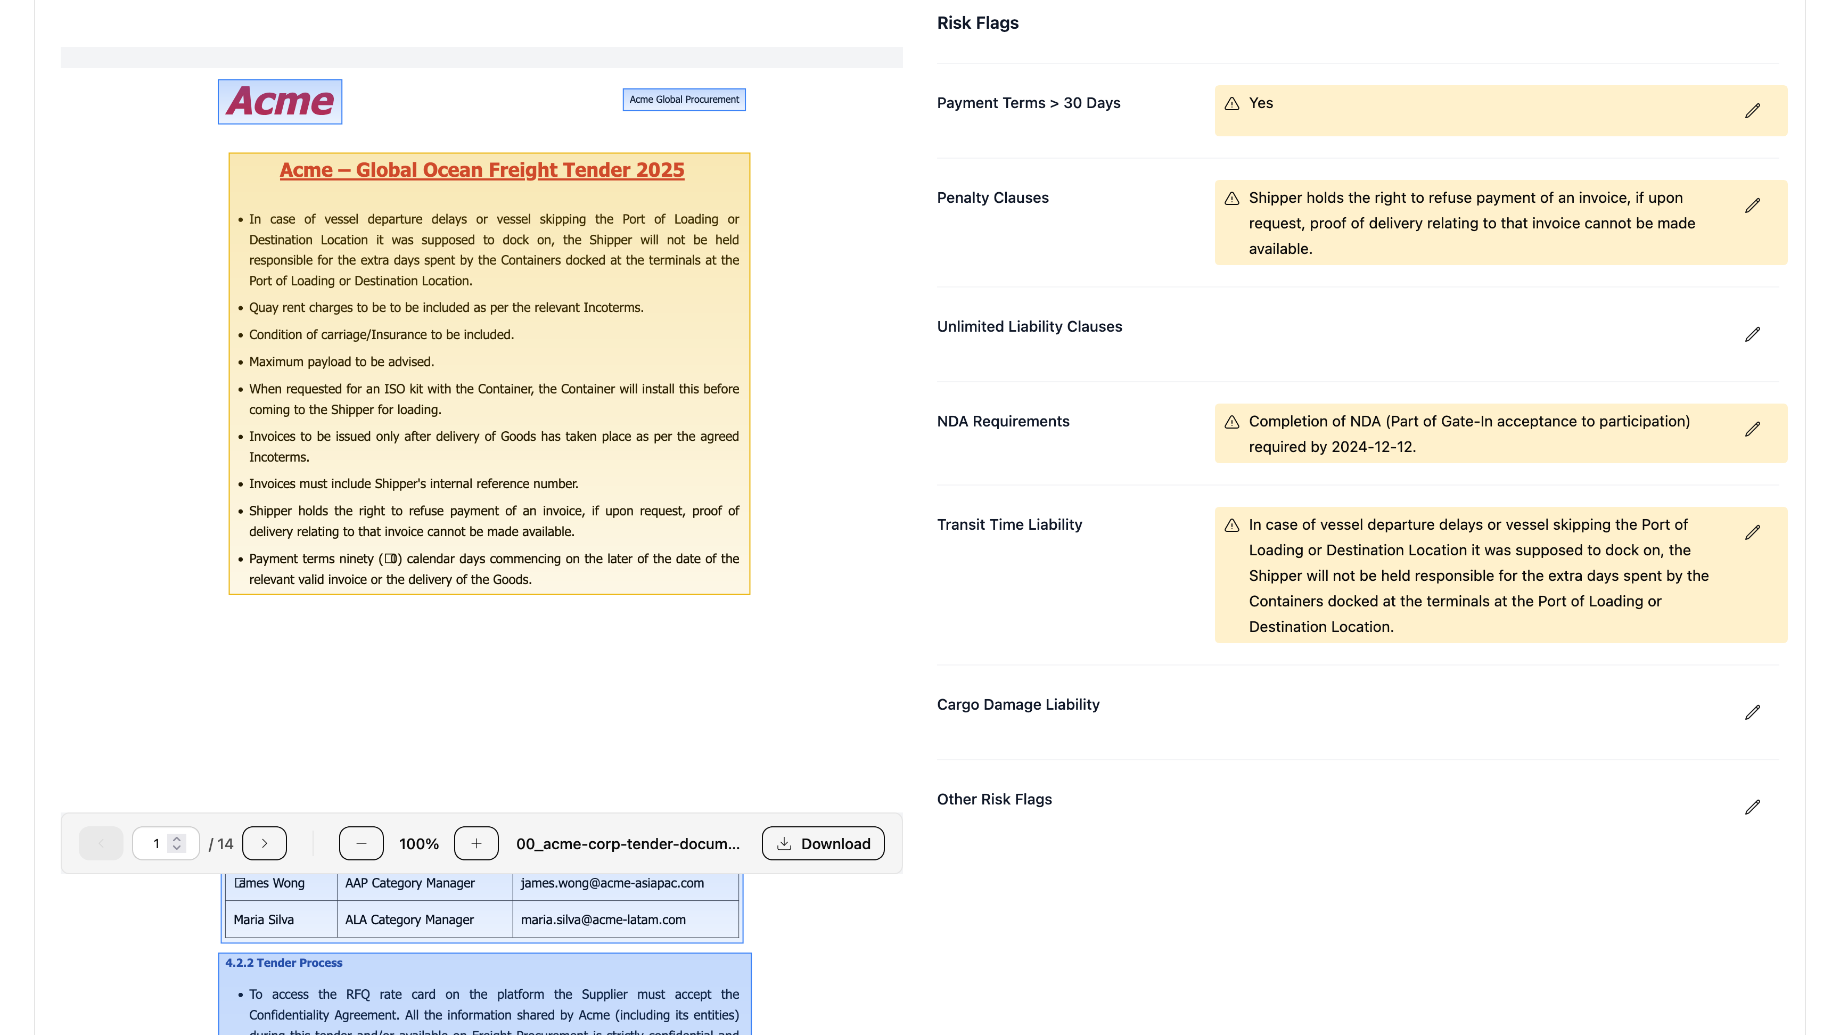The image size is (1840, 1035).
Task: Zoom out on the PDF document
Action: [x=361, y=843]
